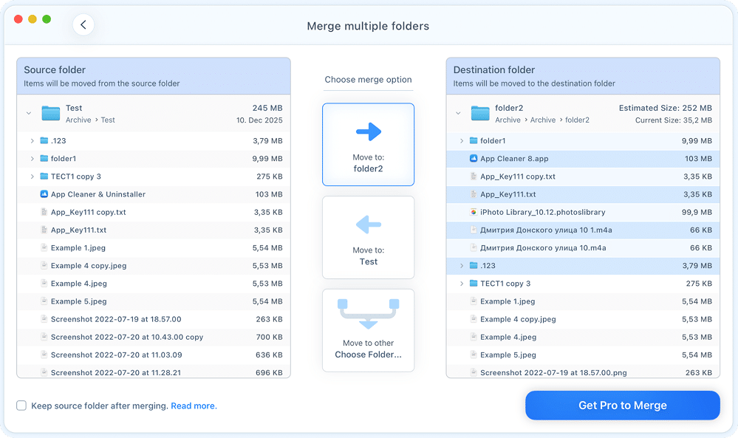
Task: Select Screenshot 2022-07-19 at 18.57.00.png in destination
Action: pyautogui.click(x=583, y=372)
